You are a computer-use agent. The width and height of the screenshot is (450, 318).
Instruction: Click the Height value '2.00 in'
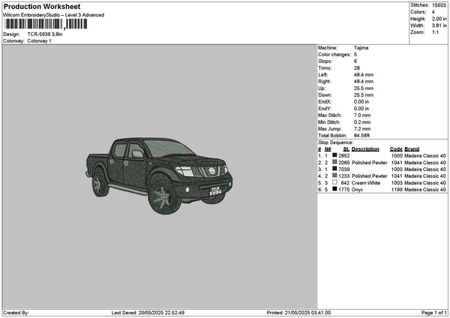point(439,19)
